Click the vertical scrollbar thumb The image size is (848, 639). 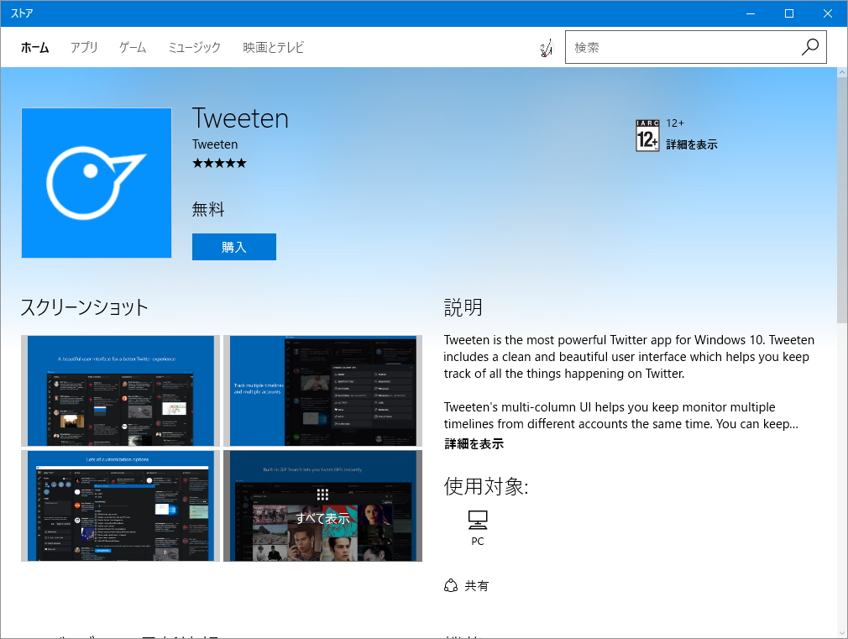tap(842, 200)
